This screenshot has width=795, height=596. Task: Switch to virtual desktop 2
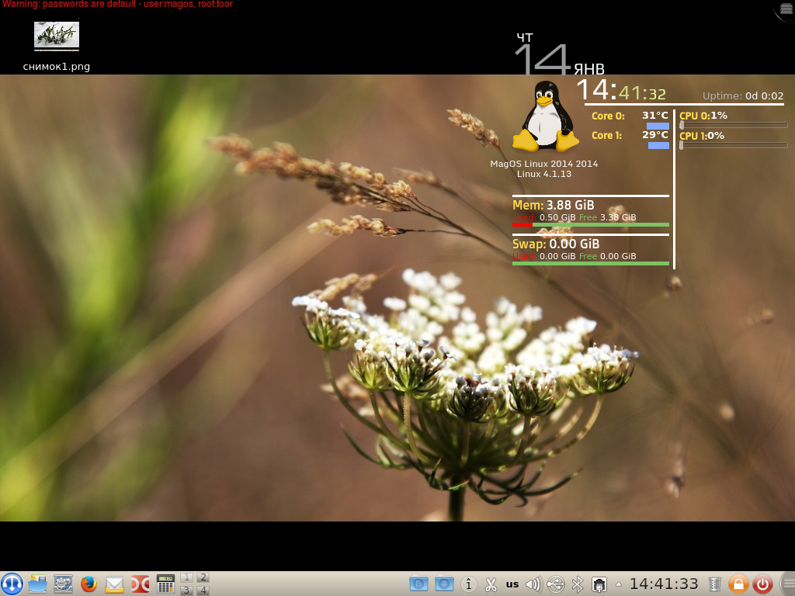click(x=203, y=577)
